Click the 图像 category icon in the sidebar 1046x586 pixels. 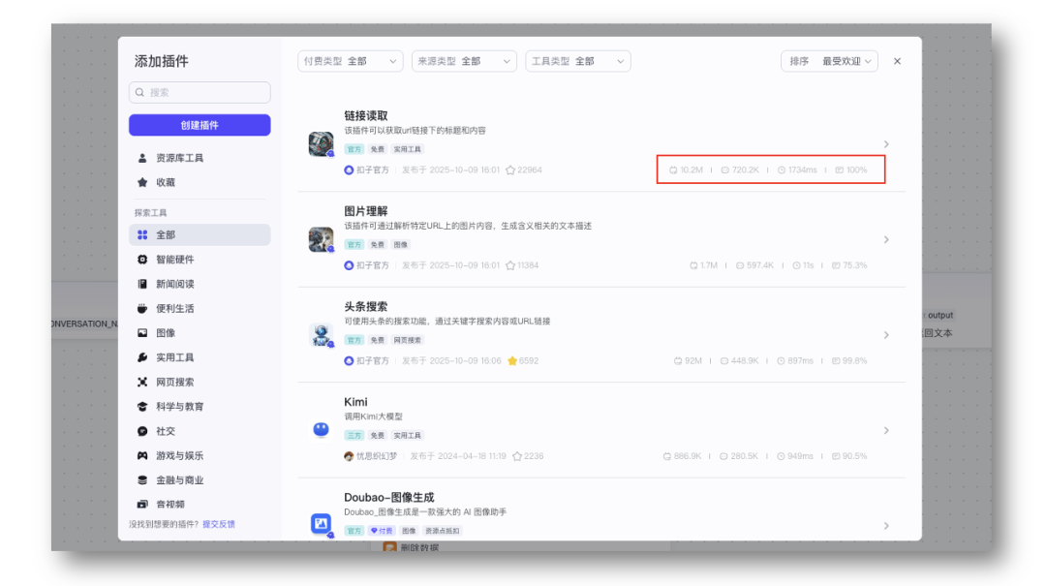click(142, 333)
